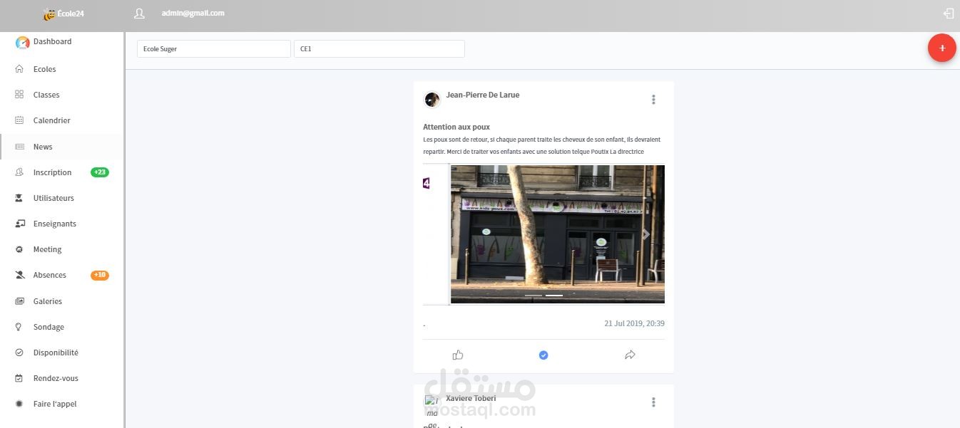Image resolution: width=960 pixels, height=428 pixels.
Task: Click the Ecole24 bee logo
Action: (x=49, y=14)
